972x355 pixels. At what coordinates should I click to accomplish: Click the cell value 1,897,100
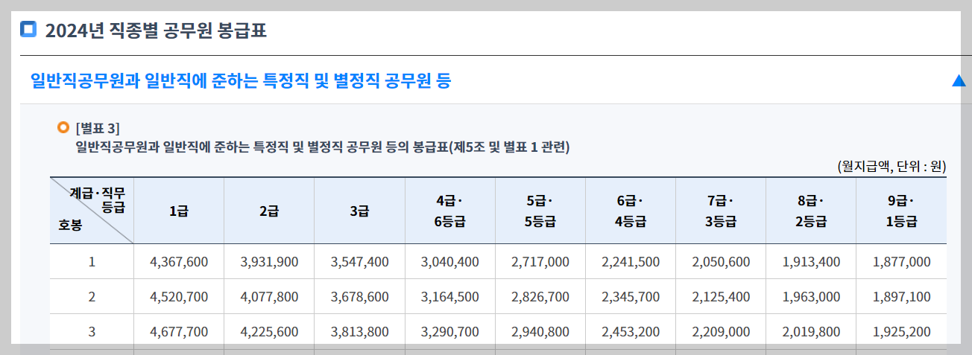click(901, 297)
